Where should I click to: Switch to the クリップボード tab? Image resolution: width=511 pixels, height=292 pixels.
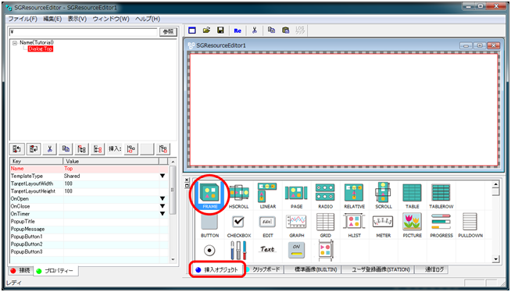(263, 269)
